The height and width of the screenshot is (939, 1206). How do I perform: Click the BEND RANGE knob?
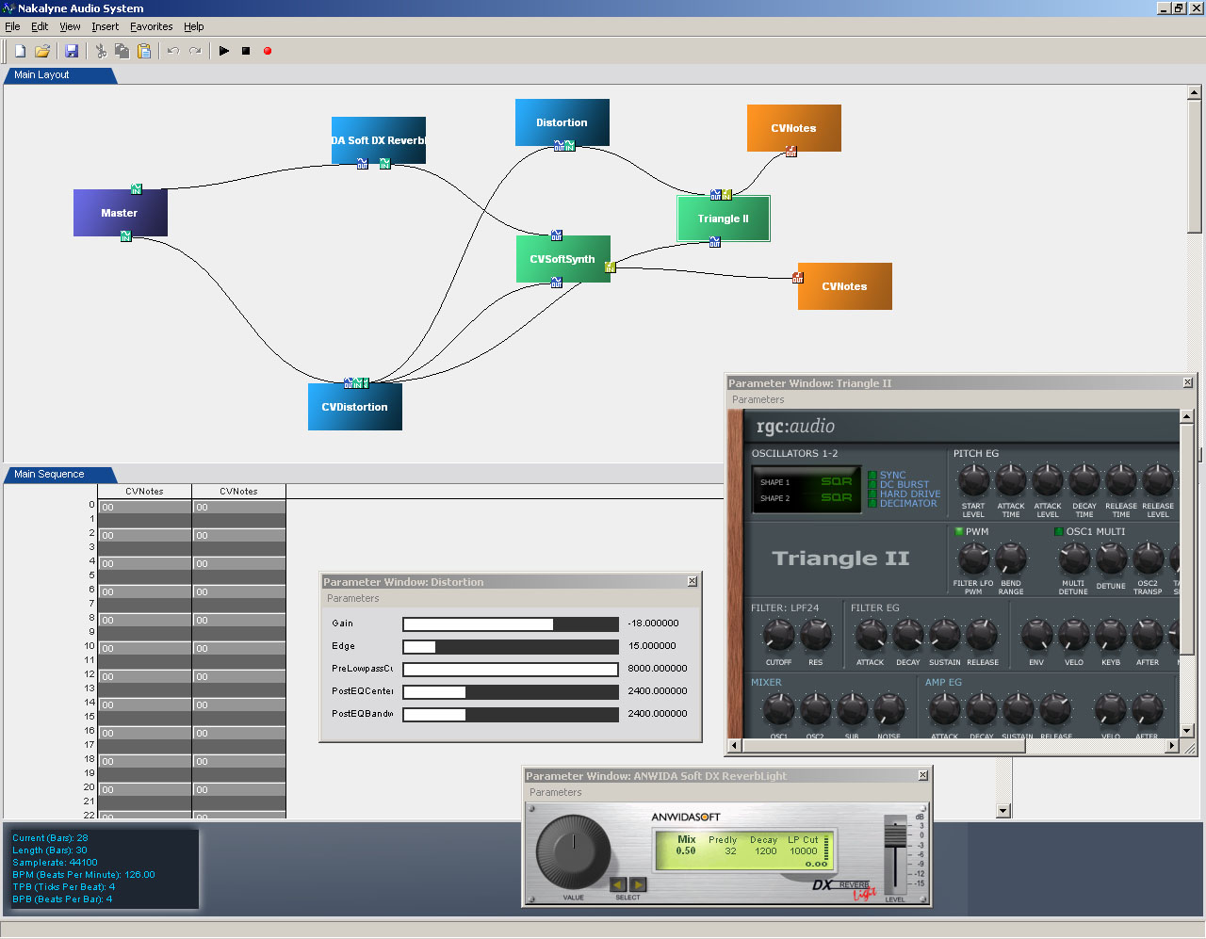tap(1011, 559)
